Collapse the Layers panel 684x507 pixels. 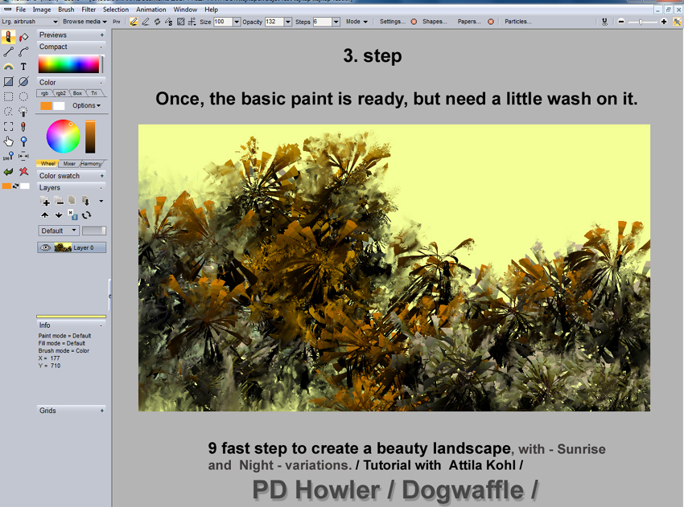[x=101, y=187]
